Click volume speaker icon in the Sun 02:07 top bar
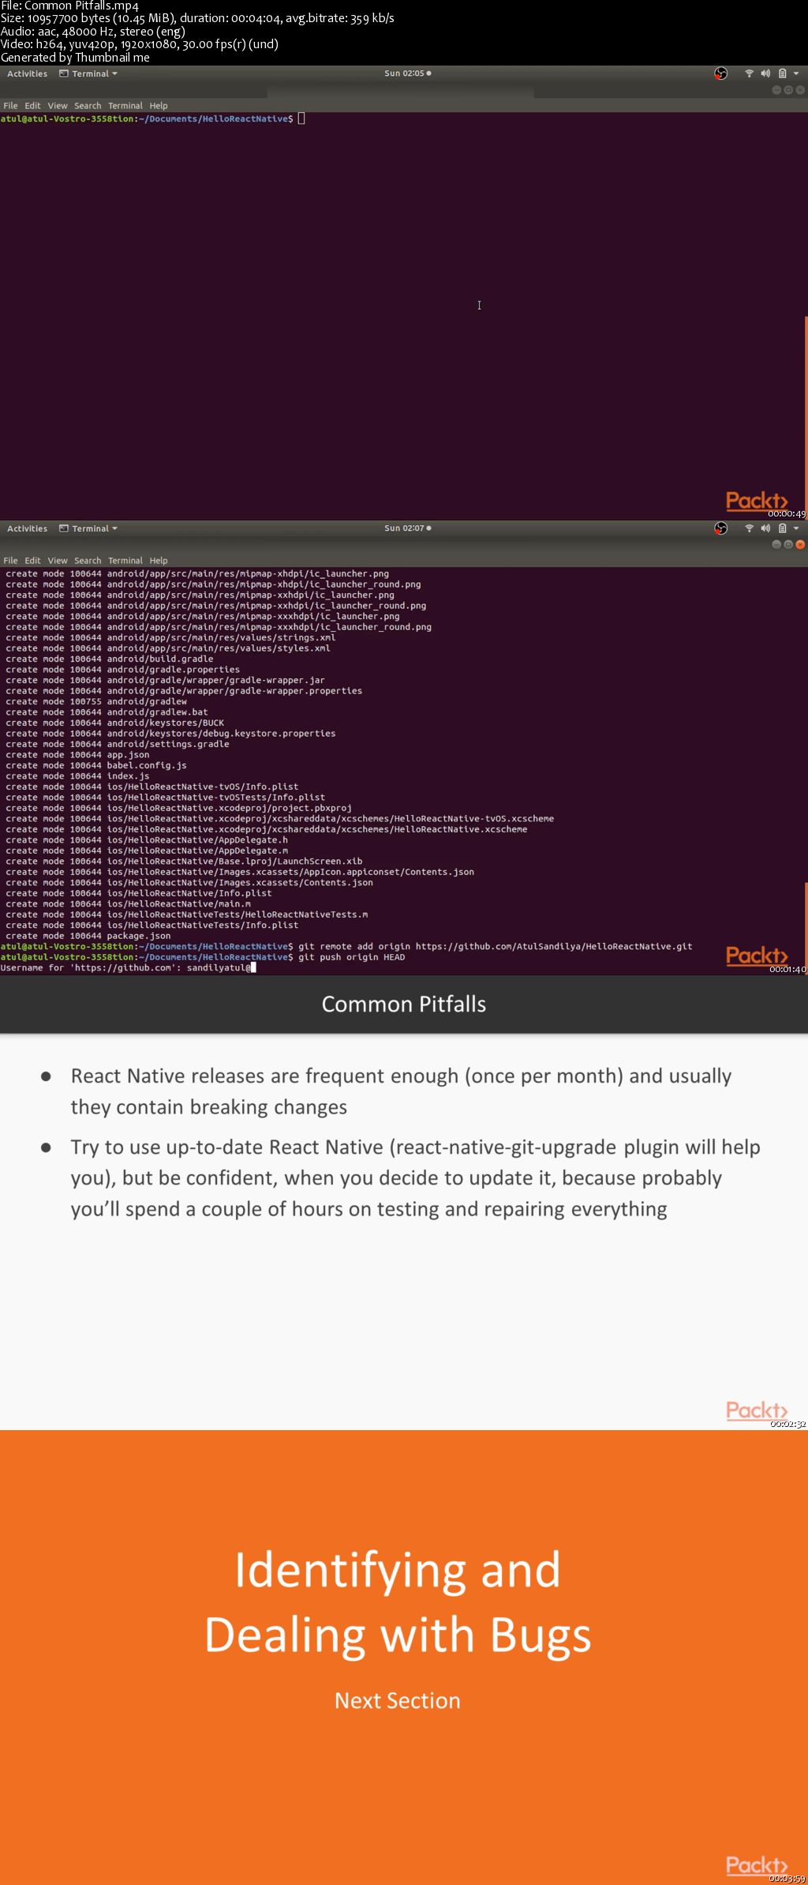The width and height of the screenshot is (808, 1885). click(x=765, y=528)
